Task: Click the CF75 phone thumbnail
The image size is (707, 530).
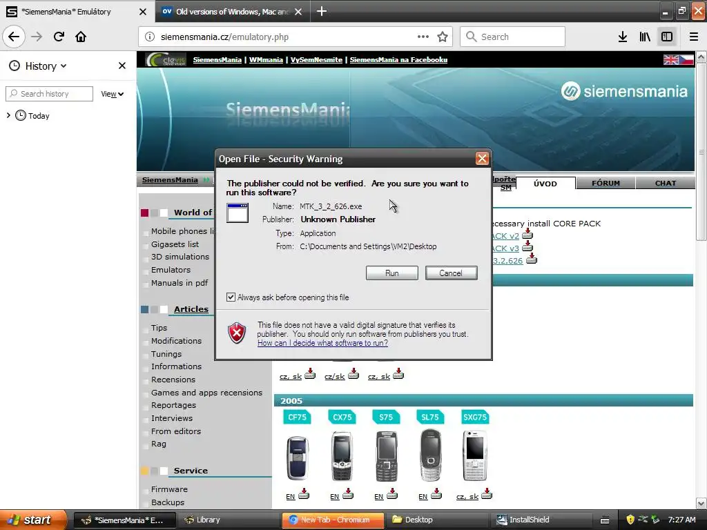Action: pyautogui.click(x=298, y=457)
